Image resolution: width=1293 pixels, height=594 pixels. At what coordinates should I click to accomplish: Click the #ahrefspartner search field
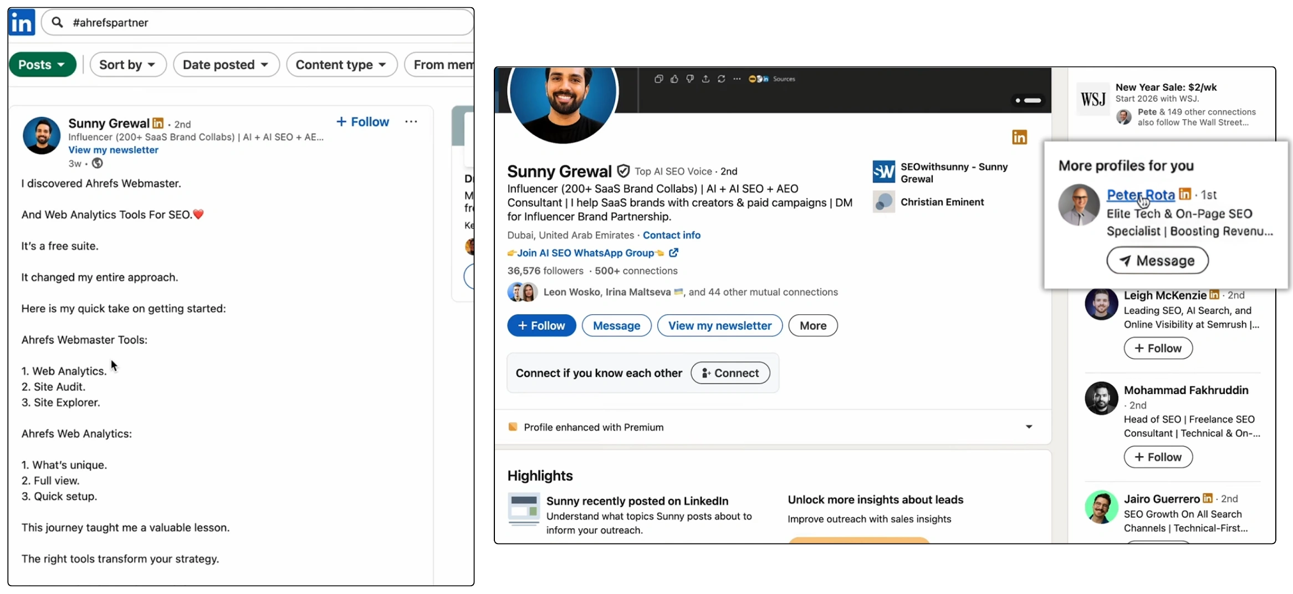258,22
